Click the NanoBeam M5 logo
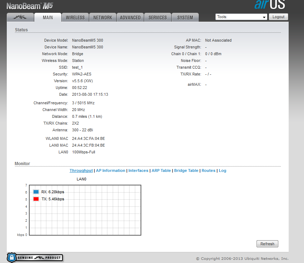The height and width of the screenshot is (263, 304). tap(30, 6)
